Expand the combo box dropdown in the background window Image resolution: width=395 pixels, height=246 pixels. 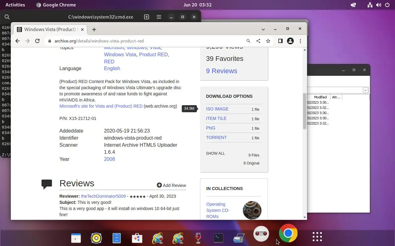tap(365, 90)
